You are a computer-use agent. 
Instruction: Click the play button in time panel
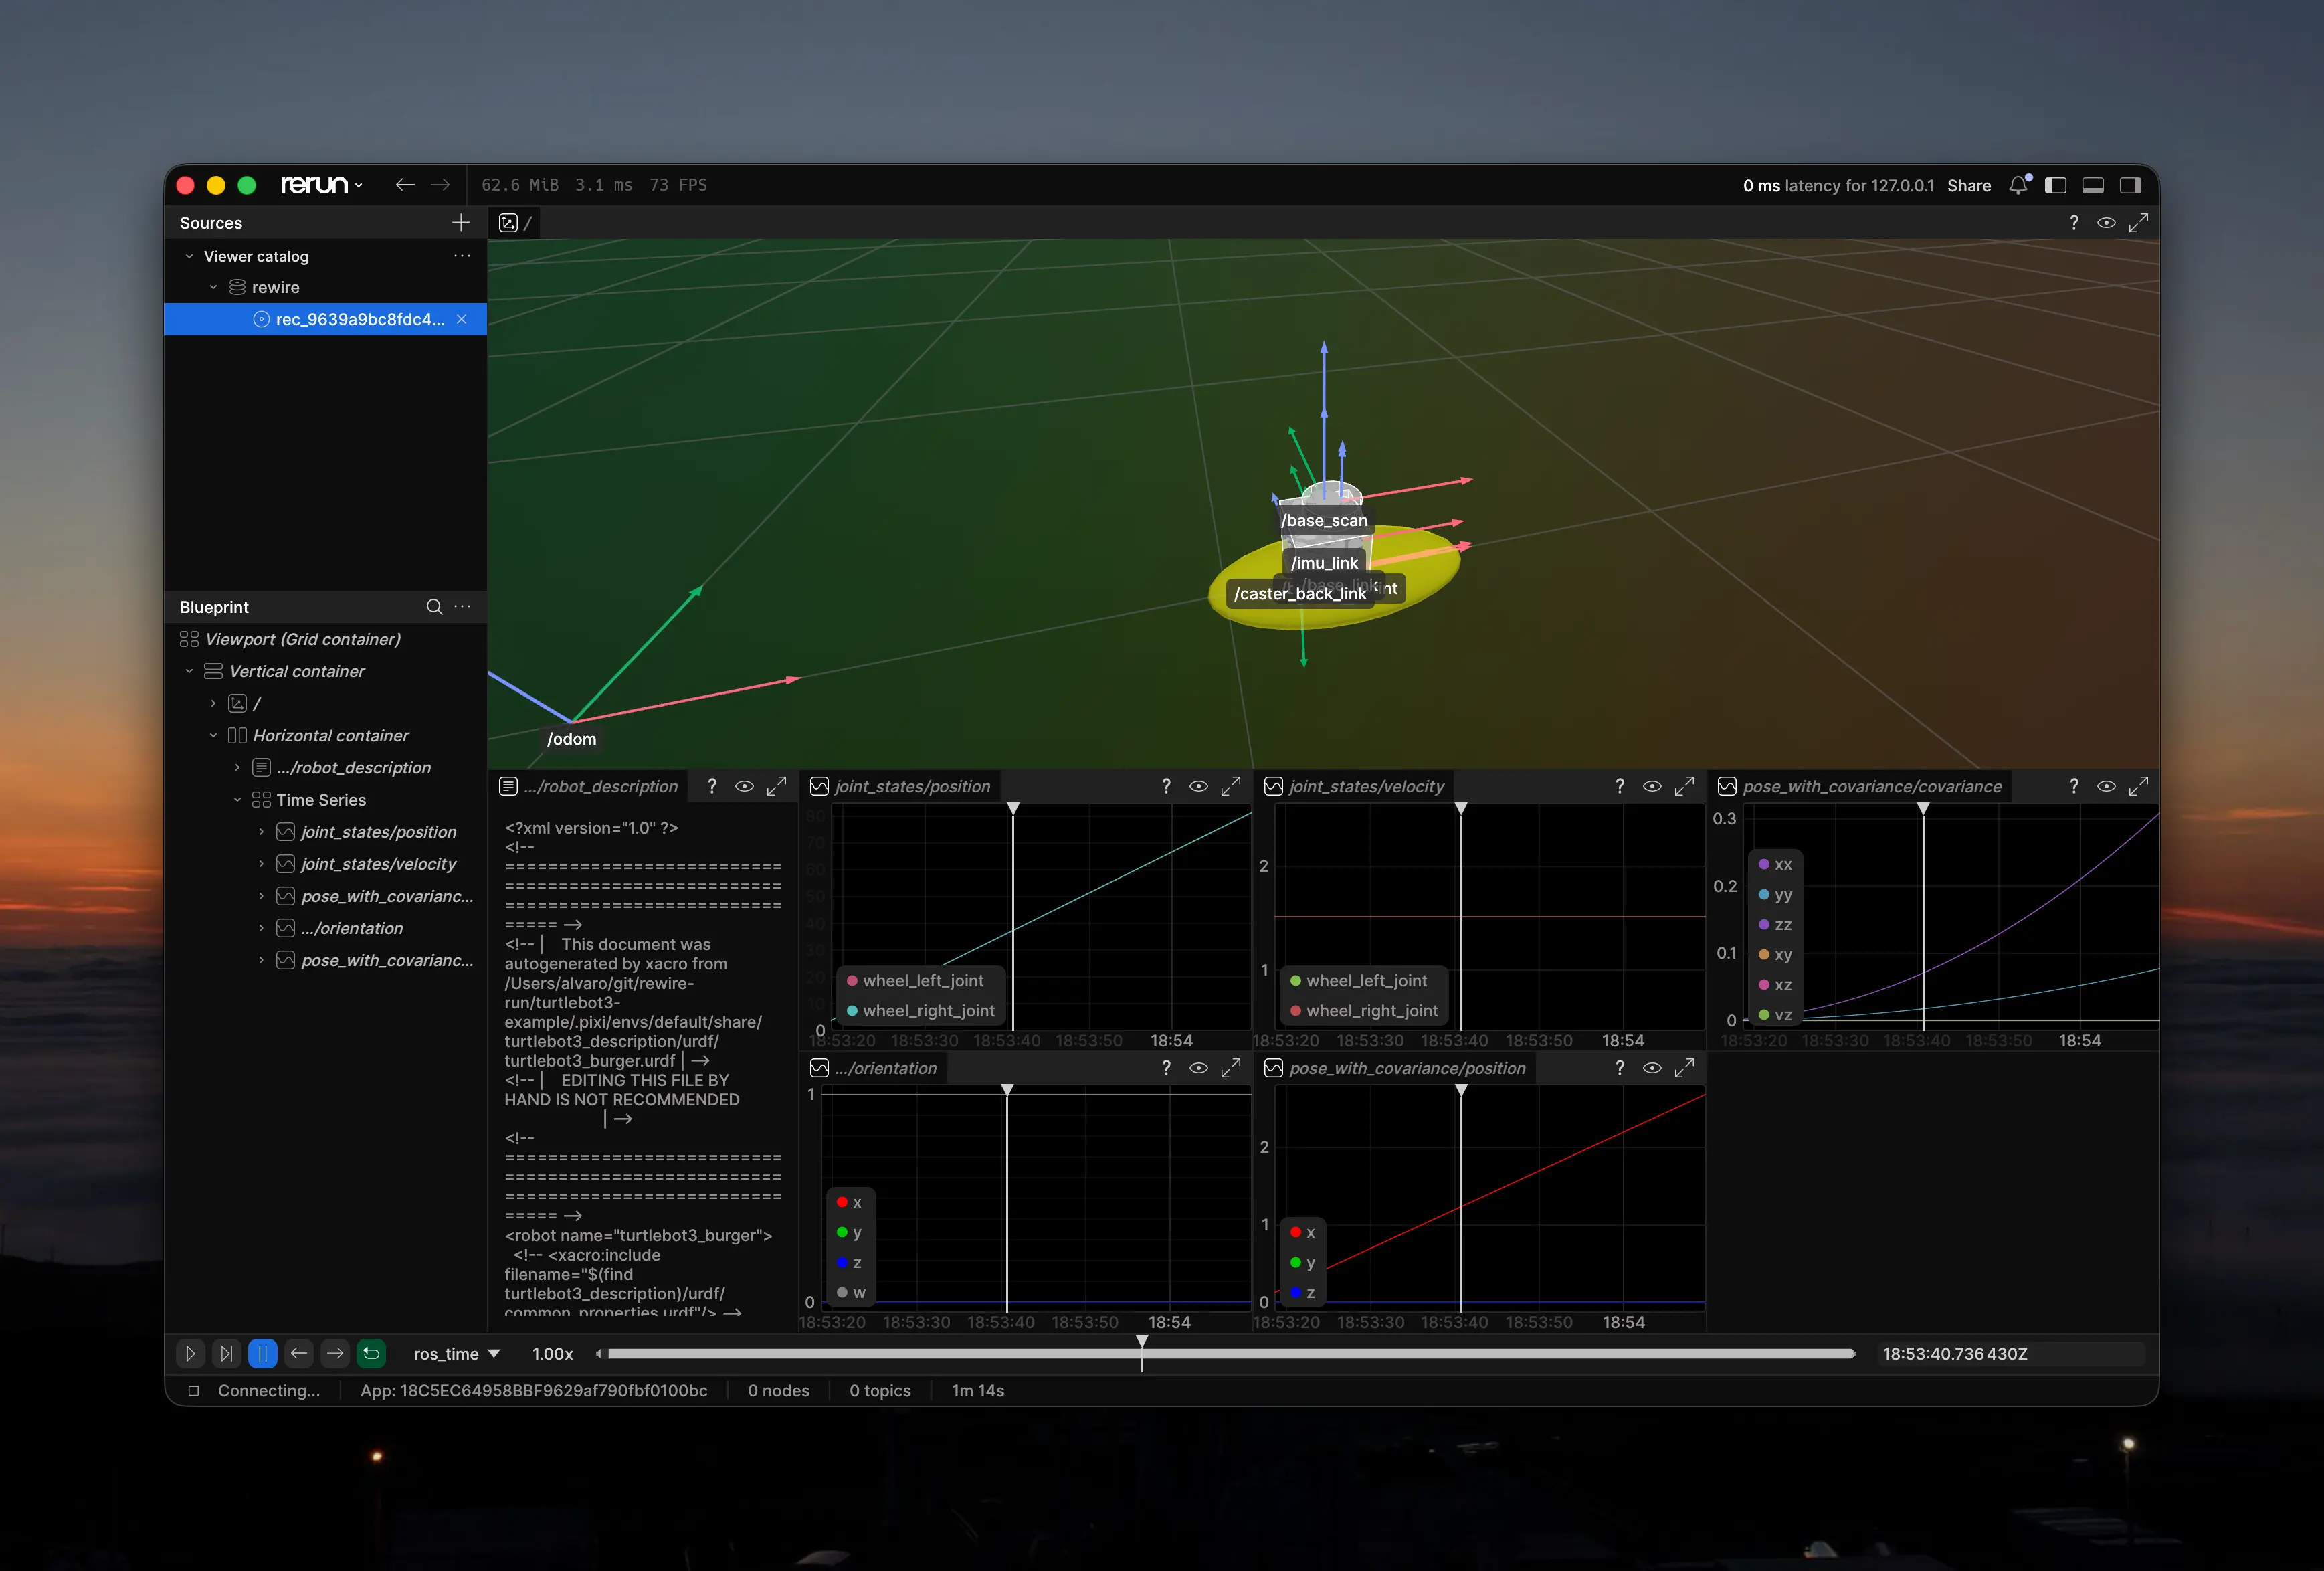pos(190,1353)
